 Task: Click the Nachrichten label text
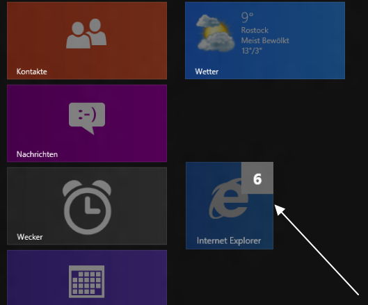[x=37, y=154]
